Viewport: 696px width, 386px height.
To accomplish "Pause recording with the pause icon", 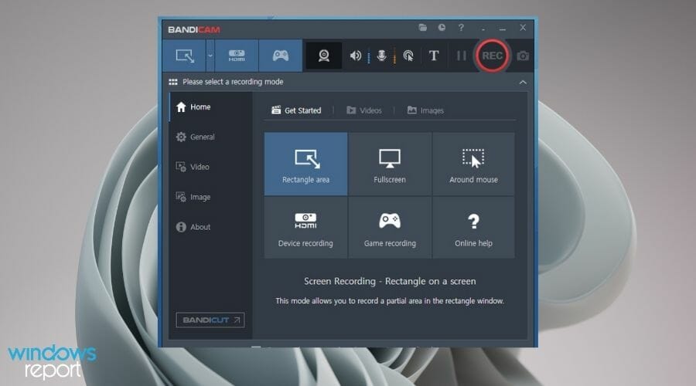I will point(462,56).
